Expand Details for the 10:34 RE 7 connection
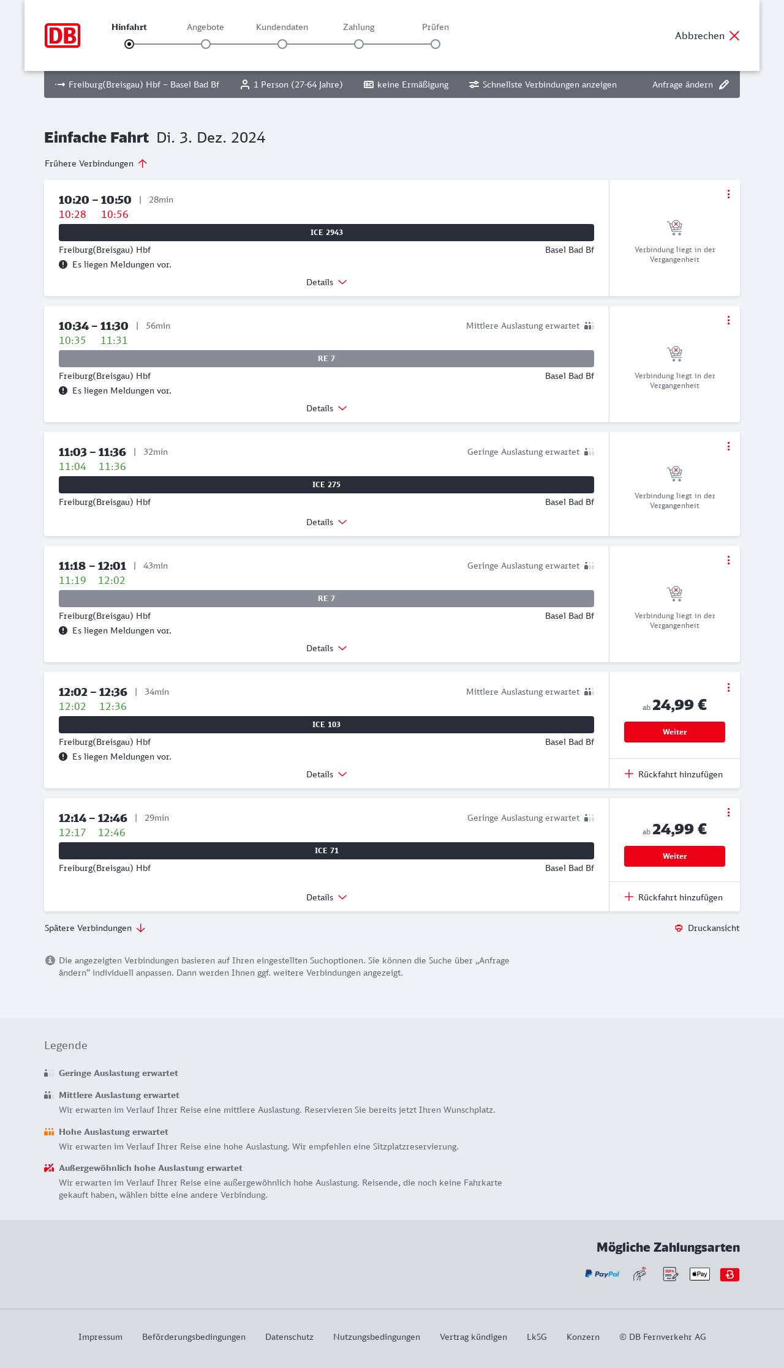Screen dimensions: 784x1368 point(326,408)
